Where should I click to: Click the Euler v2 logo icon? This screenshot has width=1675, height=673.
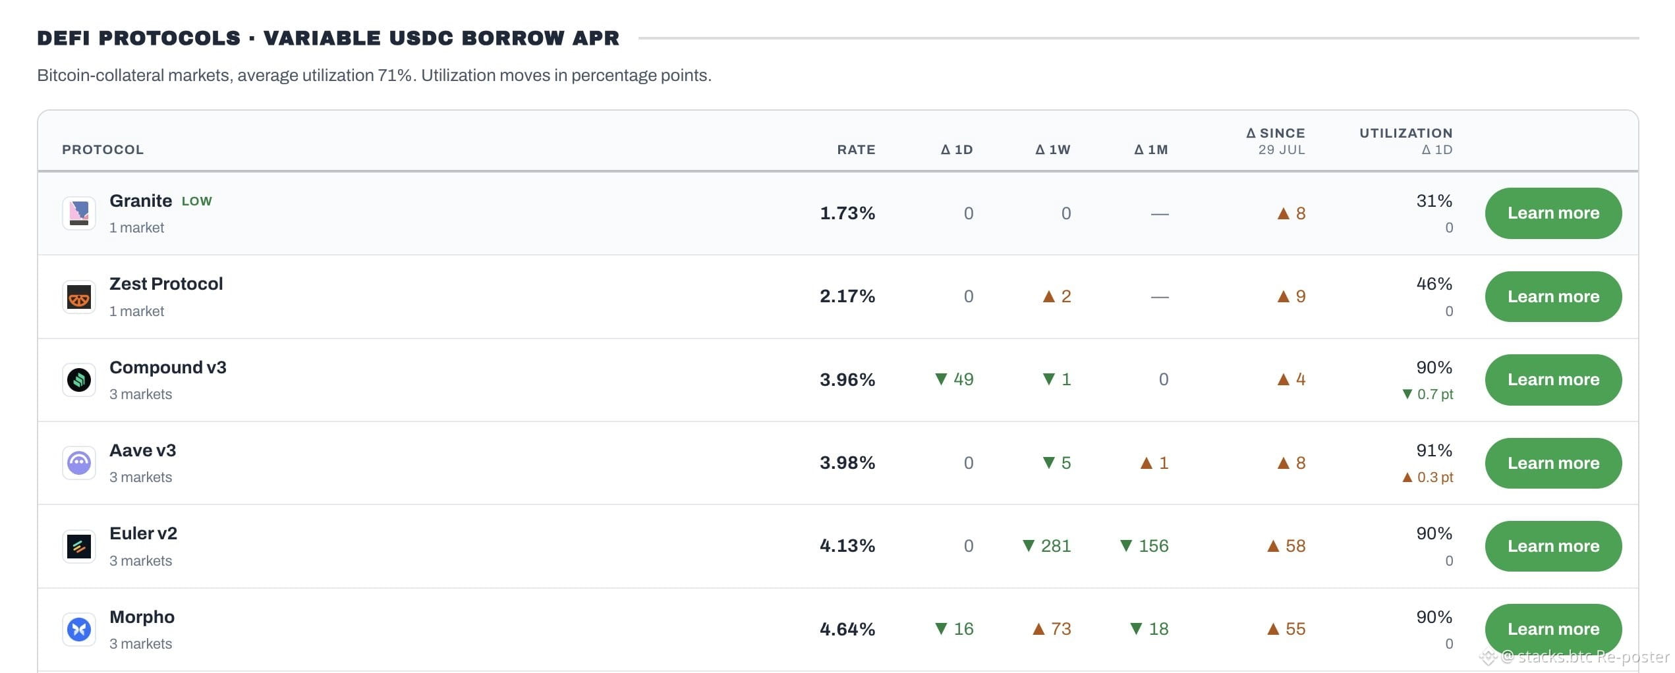pyautogui.click(x=79, y=547)
